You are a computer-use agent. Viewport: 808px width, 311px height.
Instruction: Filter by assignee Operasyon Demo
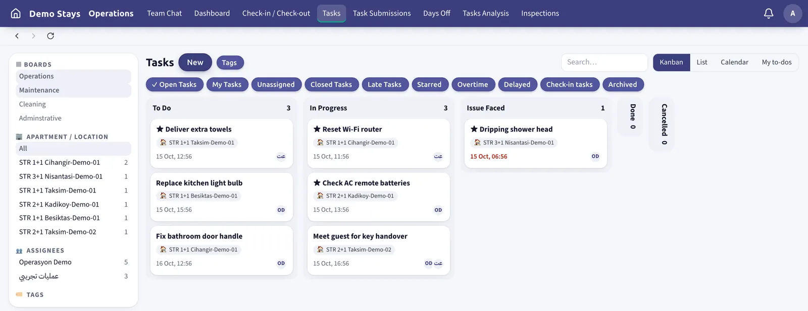[73, 262]
